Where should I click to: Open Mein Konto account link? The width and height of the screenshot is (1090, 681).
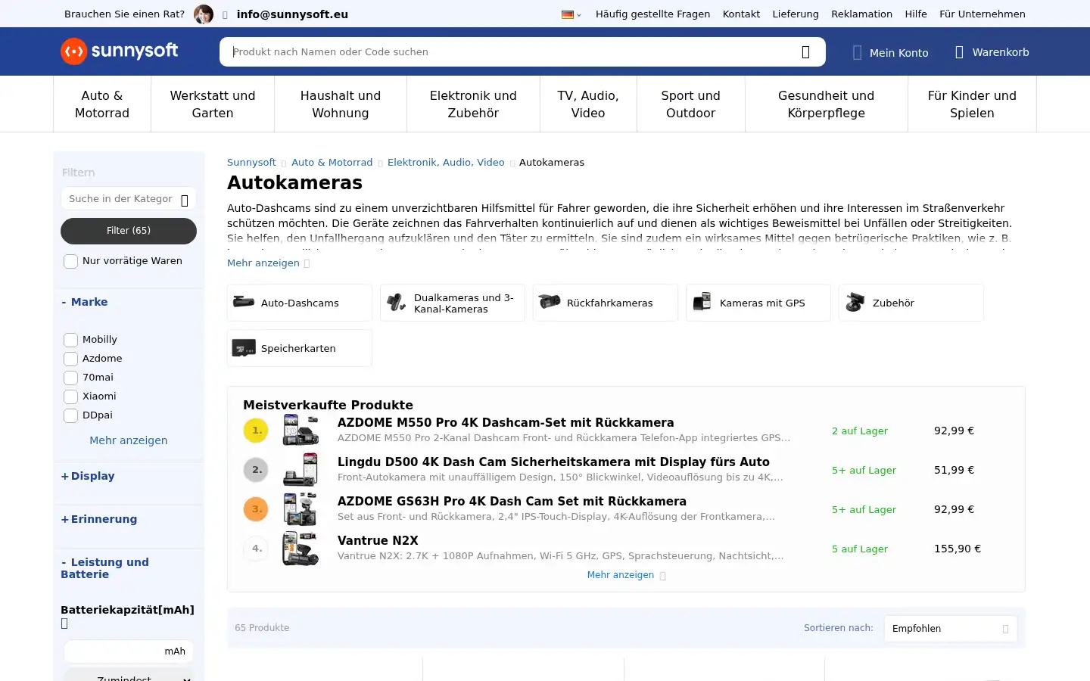[890, 52]
